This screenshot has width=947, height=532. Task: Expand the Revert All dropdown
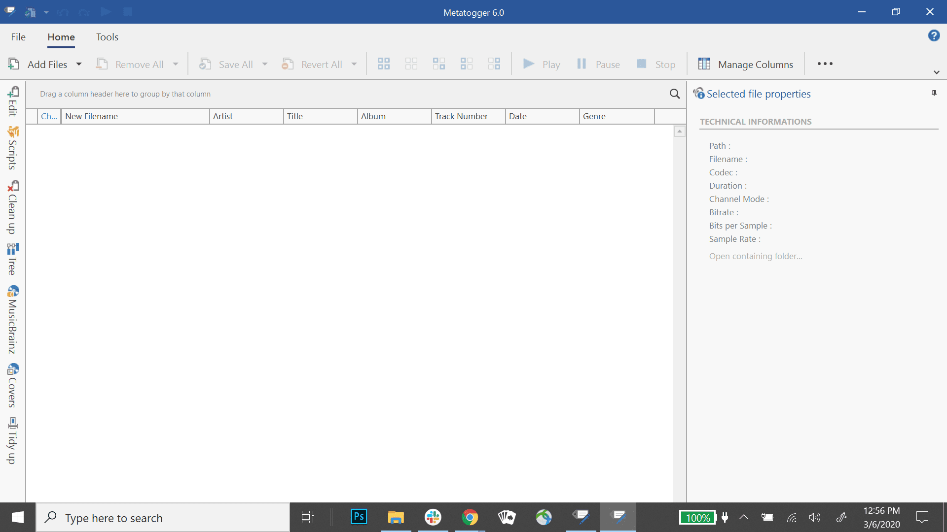[x=355, y=65]
